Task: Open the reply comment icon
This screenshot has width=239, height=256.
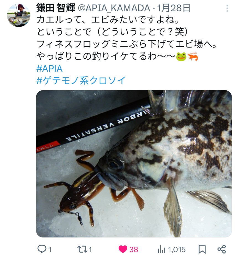Action: 42,249
